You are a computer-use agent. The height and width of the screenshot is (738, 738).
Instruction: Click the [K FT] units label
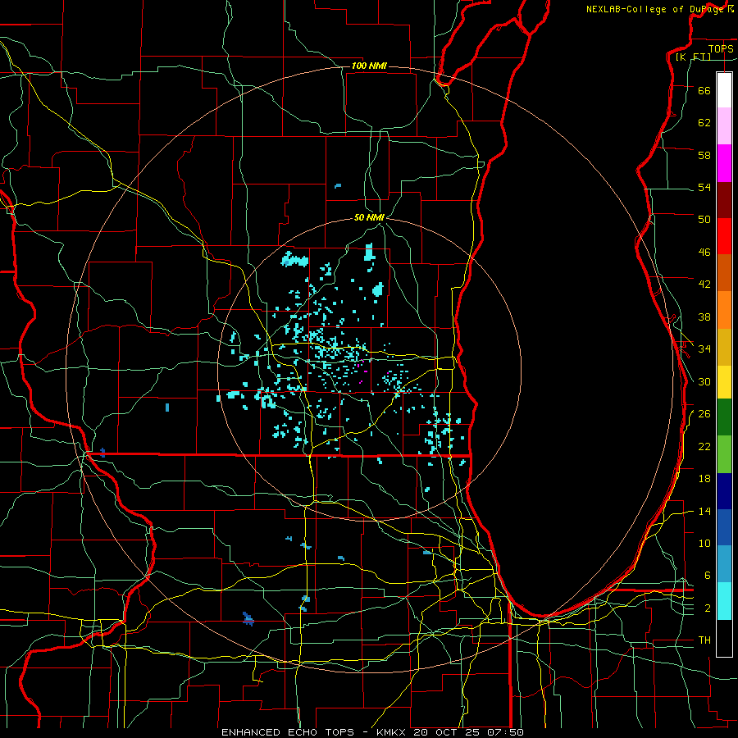(x=693, y=57)
